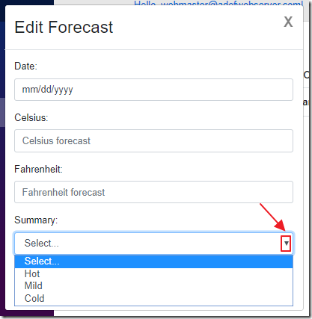Click the Edit Forecast dialog title
The width and height of the screenshot is (312, 319).
click(x=64, y=27)
